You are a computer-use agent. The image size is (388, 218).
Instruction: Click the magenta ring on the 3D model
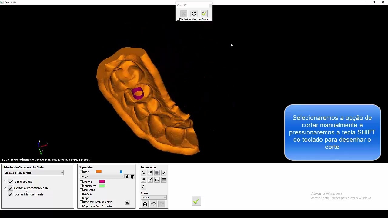coord(138,93)
